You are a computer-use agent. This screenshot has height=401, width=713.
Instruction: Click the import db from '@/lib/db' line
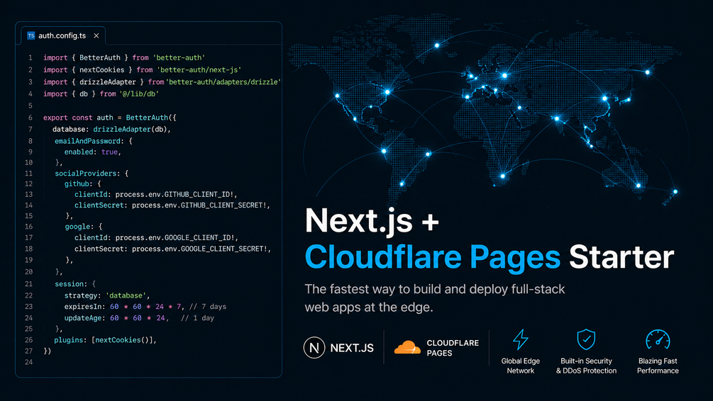pyautogui.click(x=101, y=94)
